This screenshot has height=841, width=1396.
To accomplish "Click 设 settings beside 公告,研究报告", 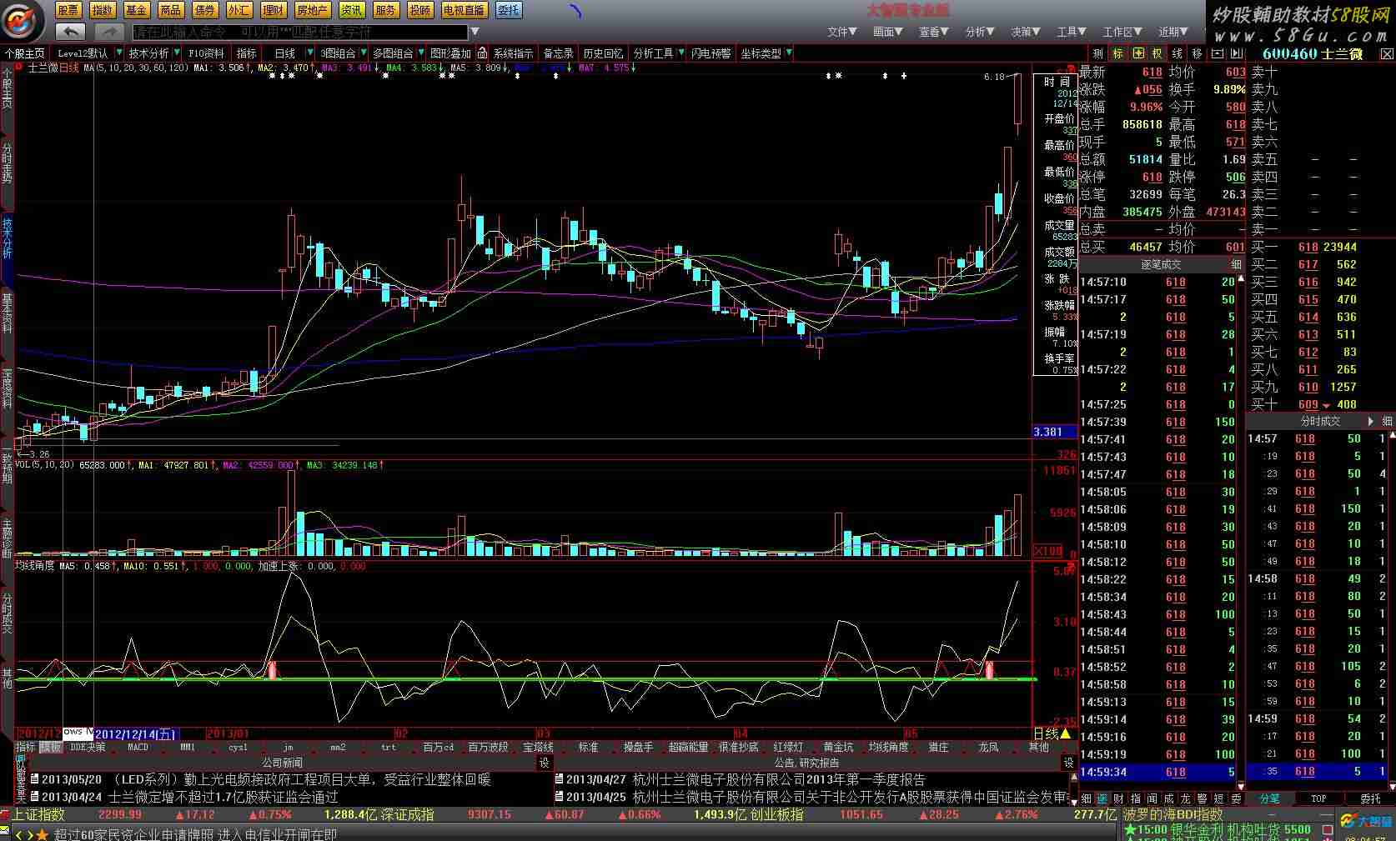I will pyautogui.click(x=1068, y=763).
